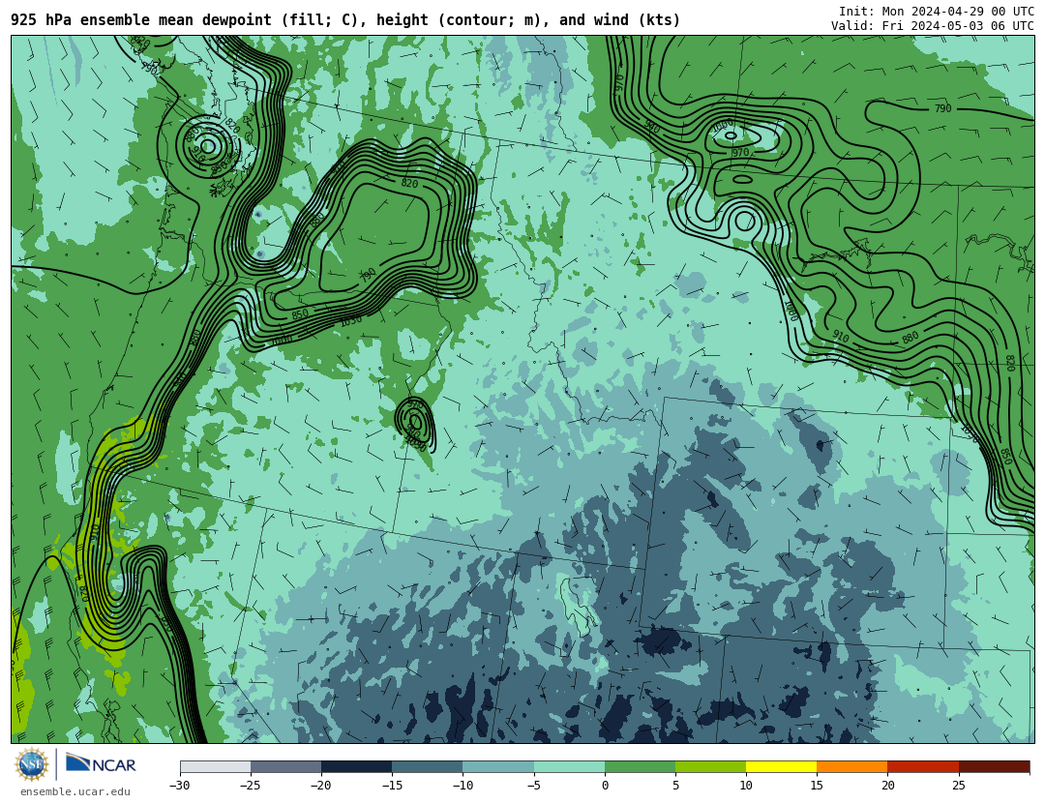Image resolution: width=1045 pixels, height=804 pixels.
Task: Click the 910 contour label on right gradient band
Action: pos(841,337)
